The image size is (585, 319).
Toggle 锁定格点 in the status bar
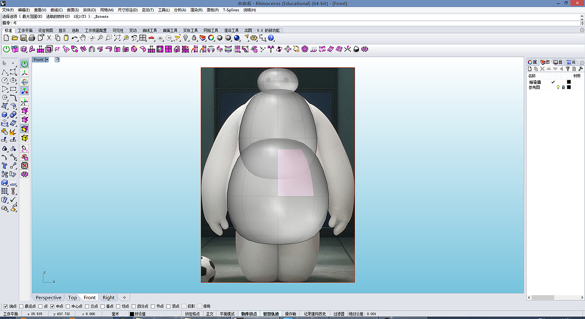point(192,314)
